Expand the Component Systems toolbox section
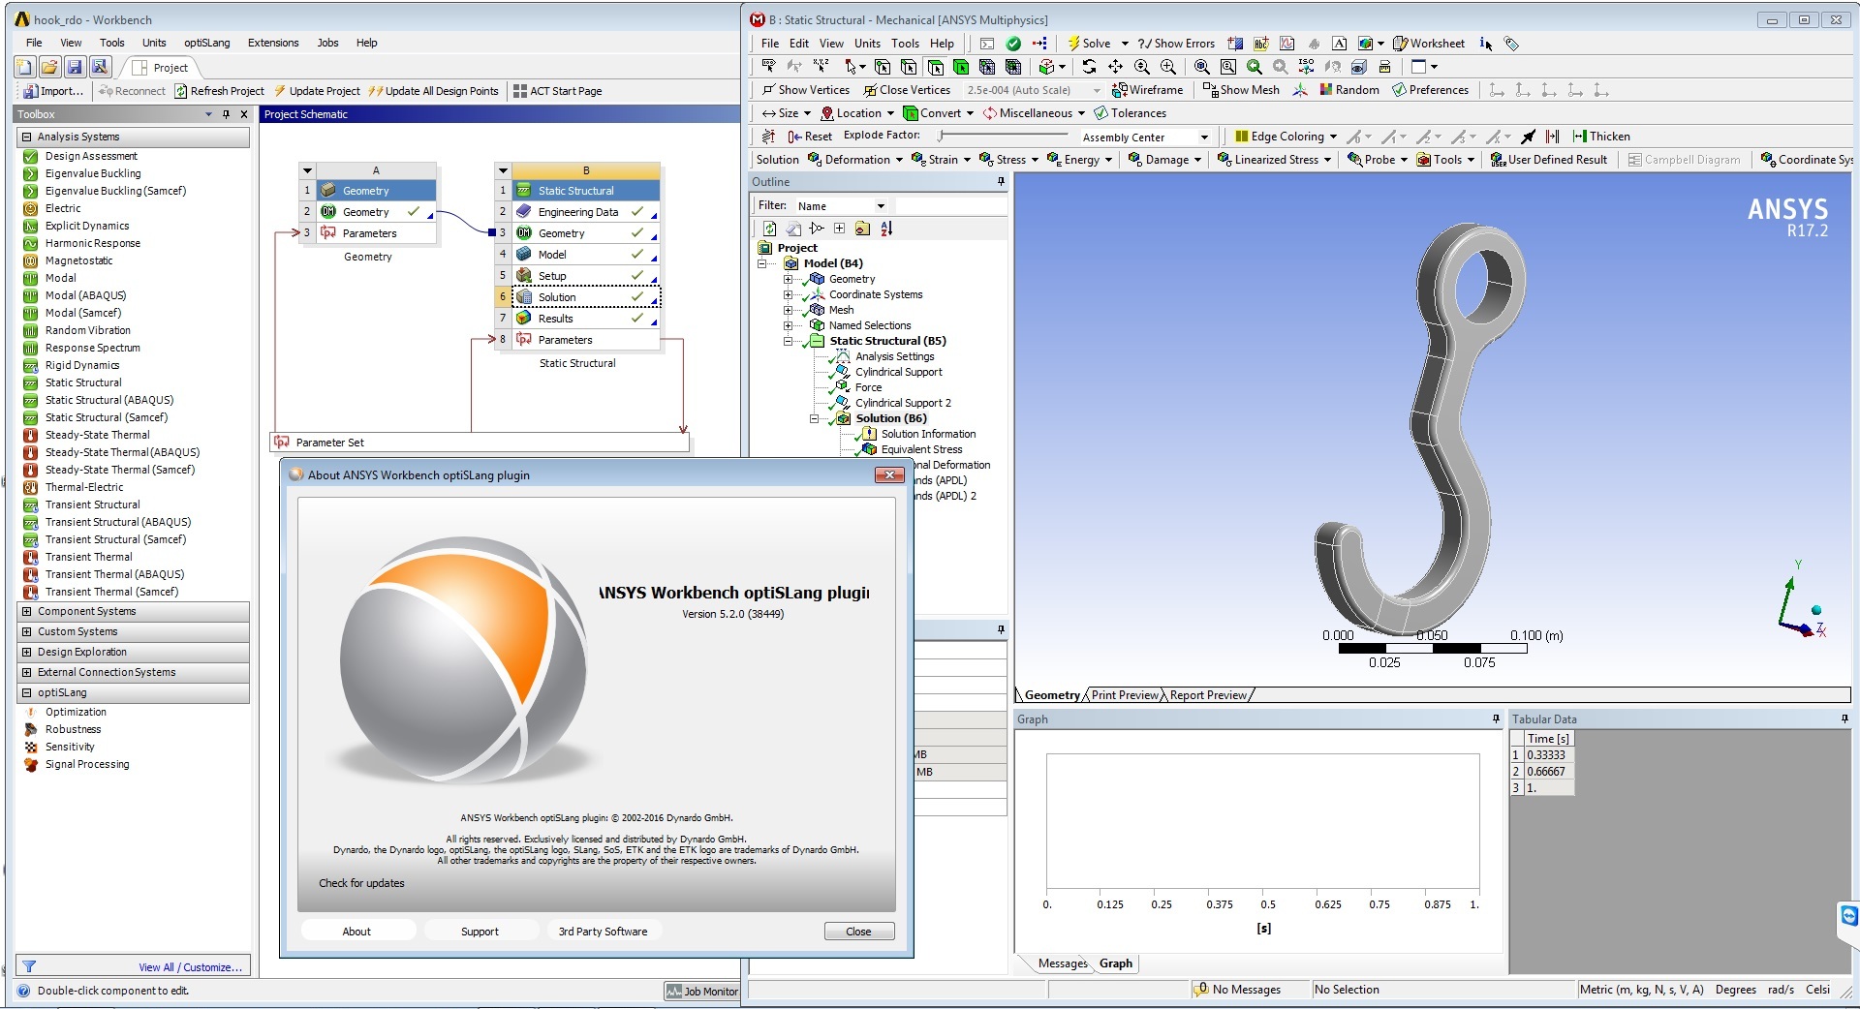Image resolution: width=1860 pixels, height=1009 pixels. [x=27, y=612]
